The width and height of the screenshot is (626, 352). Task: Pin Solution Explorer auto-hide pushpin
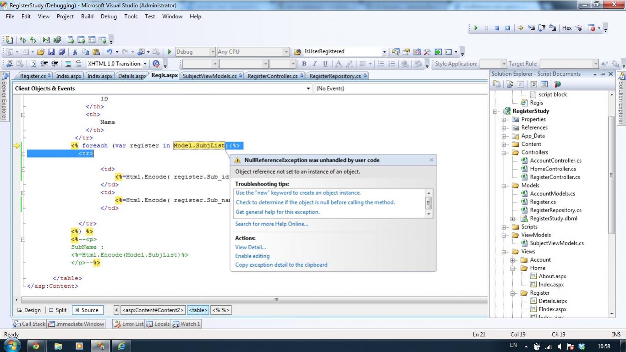(603, 74)
